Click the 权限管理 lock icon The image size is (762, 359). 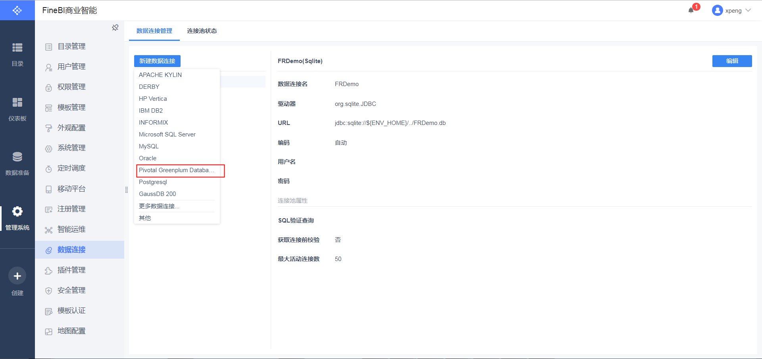pos(48,88)
